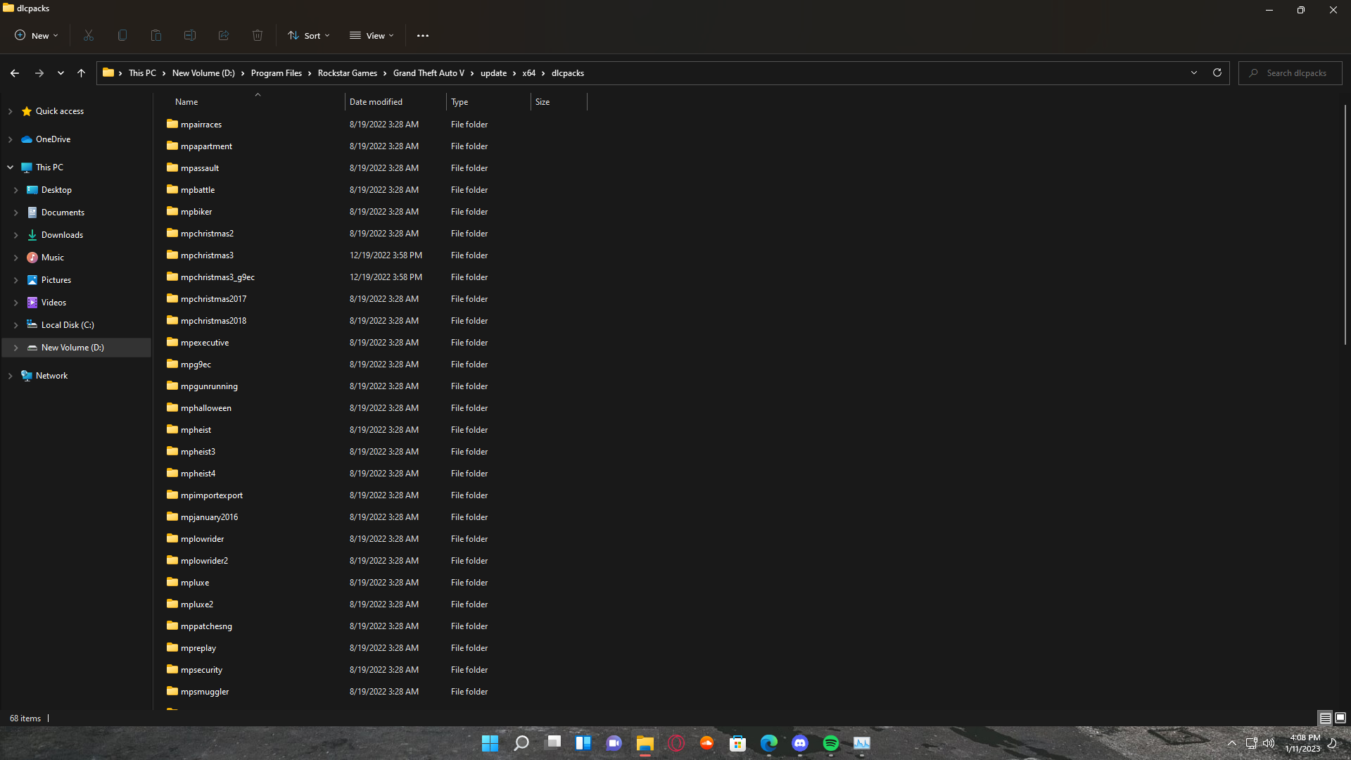
Task: Select Pictures in navigation pane
Action: click(56, 280)
